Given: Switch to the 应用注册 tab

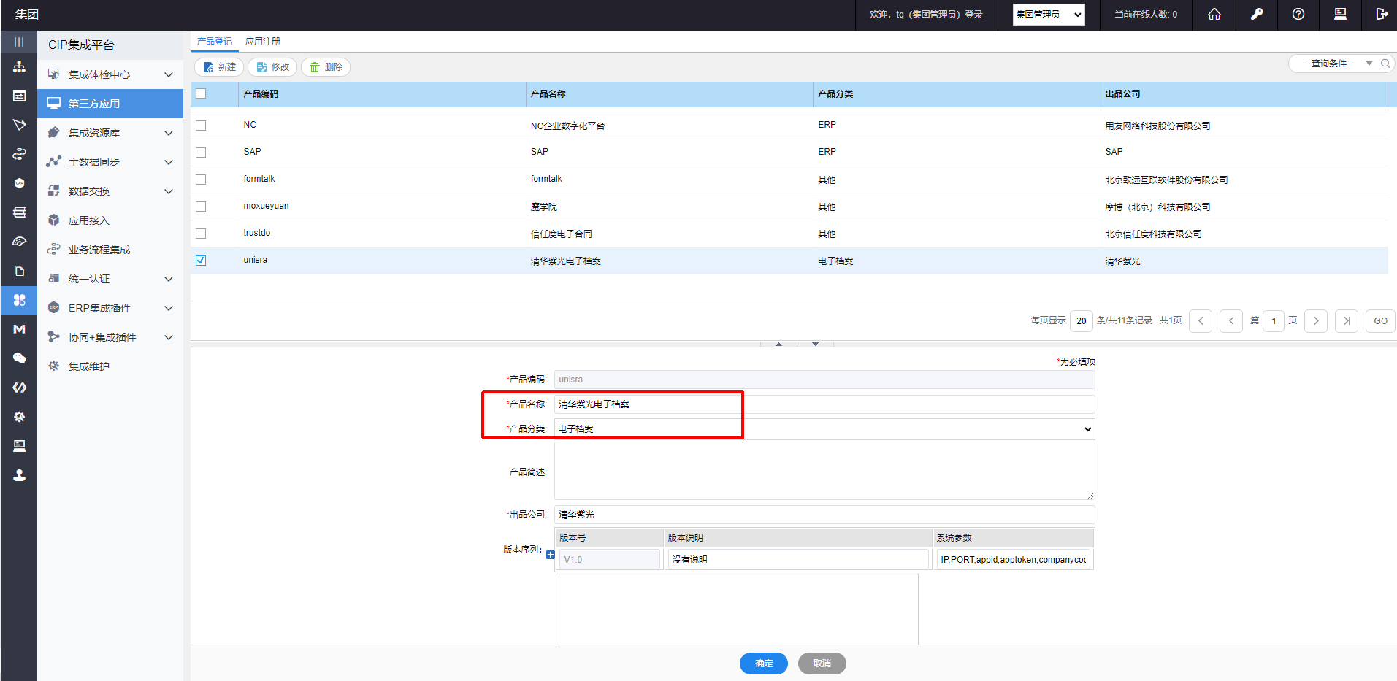Looking at the screenshot, I should pos(262,42).
